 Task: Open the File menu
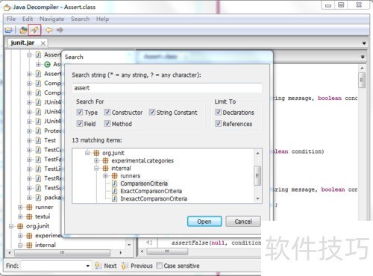point(11,19)
